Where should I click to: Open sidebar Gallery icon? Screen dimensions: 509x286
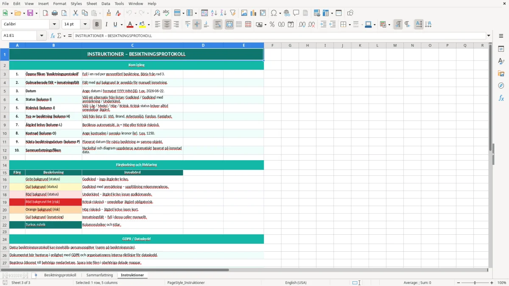click(501, 73)
